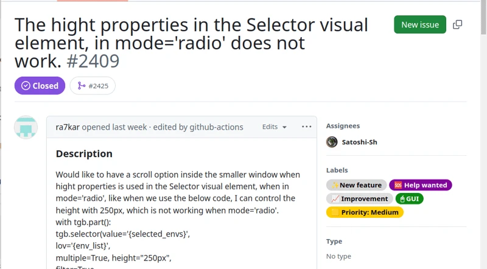Open the three-dot comment actions menu
The image size is (487, 269).
(306, 127)
